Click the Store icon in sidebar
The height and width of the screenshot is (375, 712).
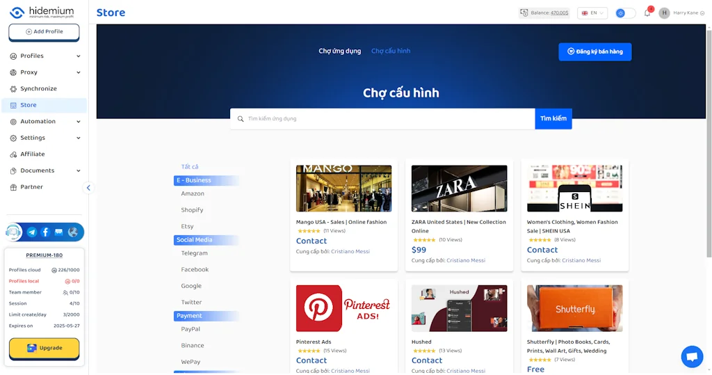click(13, 105)
